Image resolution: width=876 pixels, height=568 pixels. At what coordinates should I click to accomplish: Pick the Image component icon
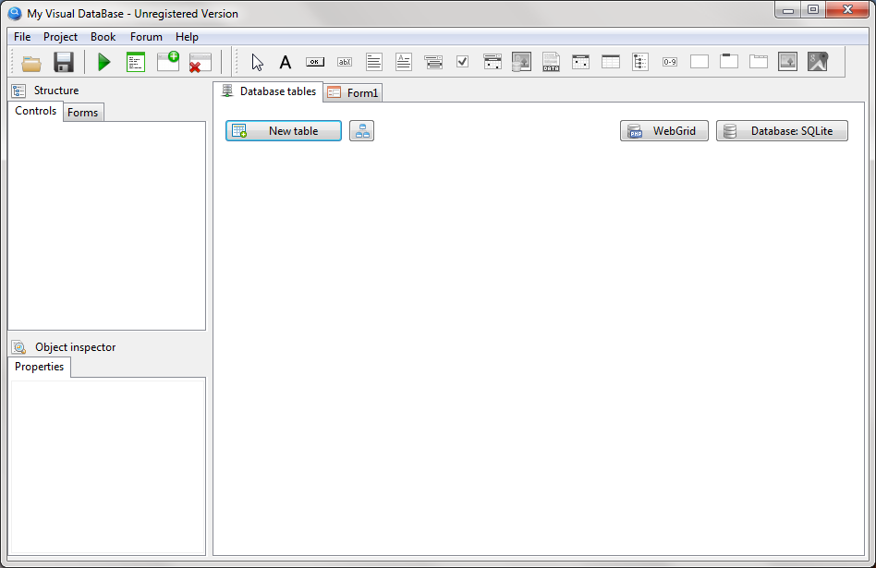pyautogui.click(x=787, y=62)
